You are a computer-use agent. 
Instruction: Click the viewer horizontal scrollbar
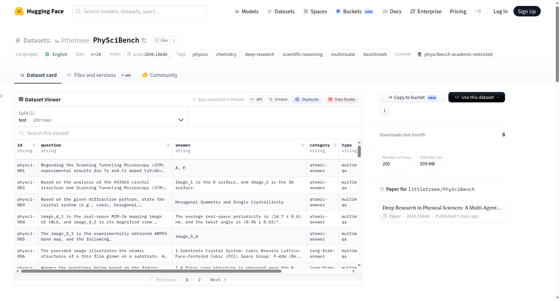[151, 271]
